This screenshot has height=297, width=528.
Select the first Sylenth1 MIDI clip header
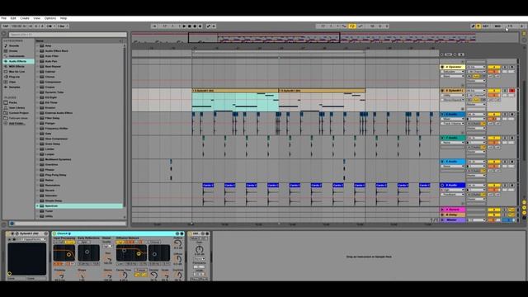235,91
